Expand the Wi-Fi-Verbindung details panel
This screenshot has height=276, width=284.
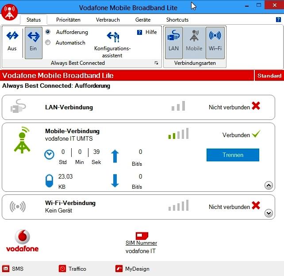click(269, 213)
